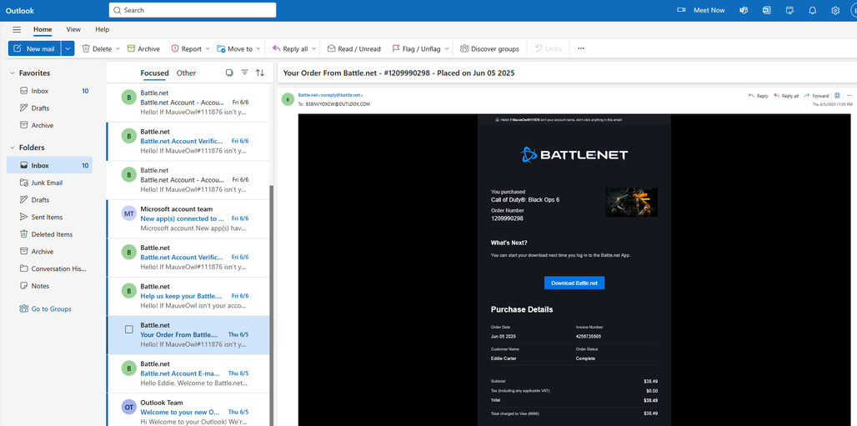
Task: Open the toolbar's more options ellipsis
Action: click(581, 48)
